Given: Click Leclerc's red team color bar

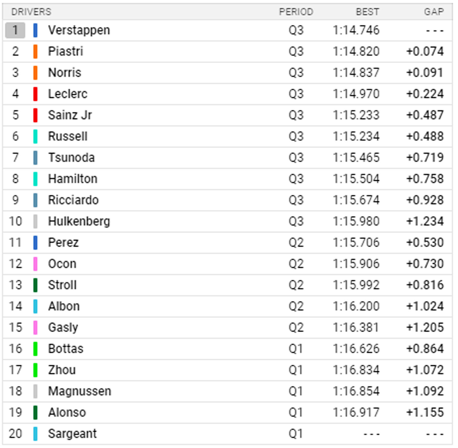Looking at the screenshot, I should tap(35, 94).
